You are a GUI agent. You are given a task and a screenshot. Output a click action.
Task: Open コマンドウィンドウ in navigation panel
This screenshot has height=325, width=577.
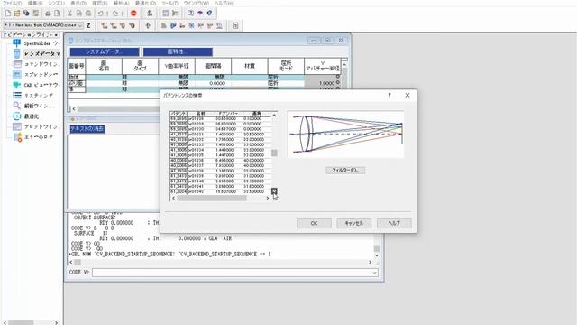pyautogui.click(x=35, y=64)
